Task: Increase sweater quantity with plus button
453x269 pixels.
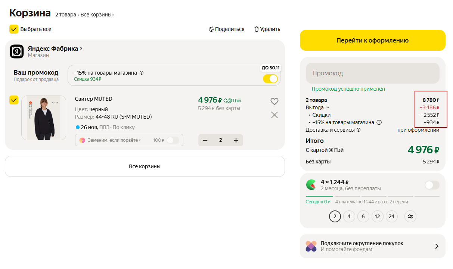Action: click(x=236, y=140)
